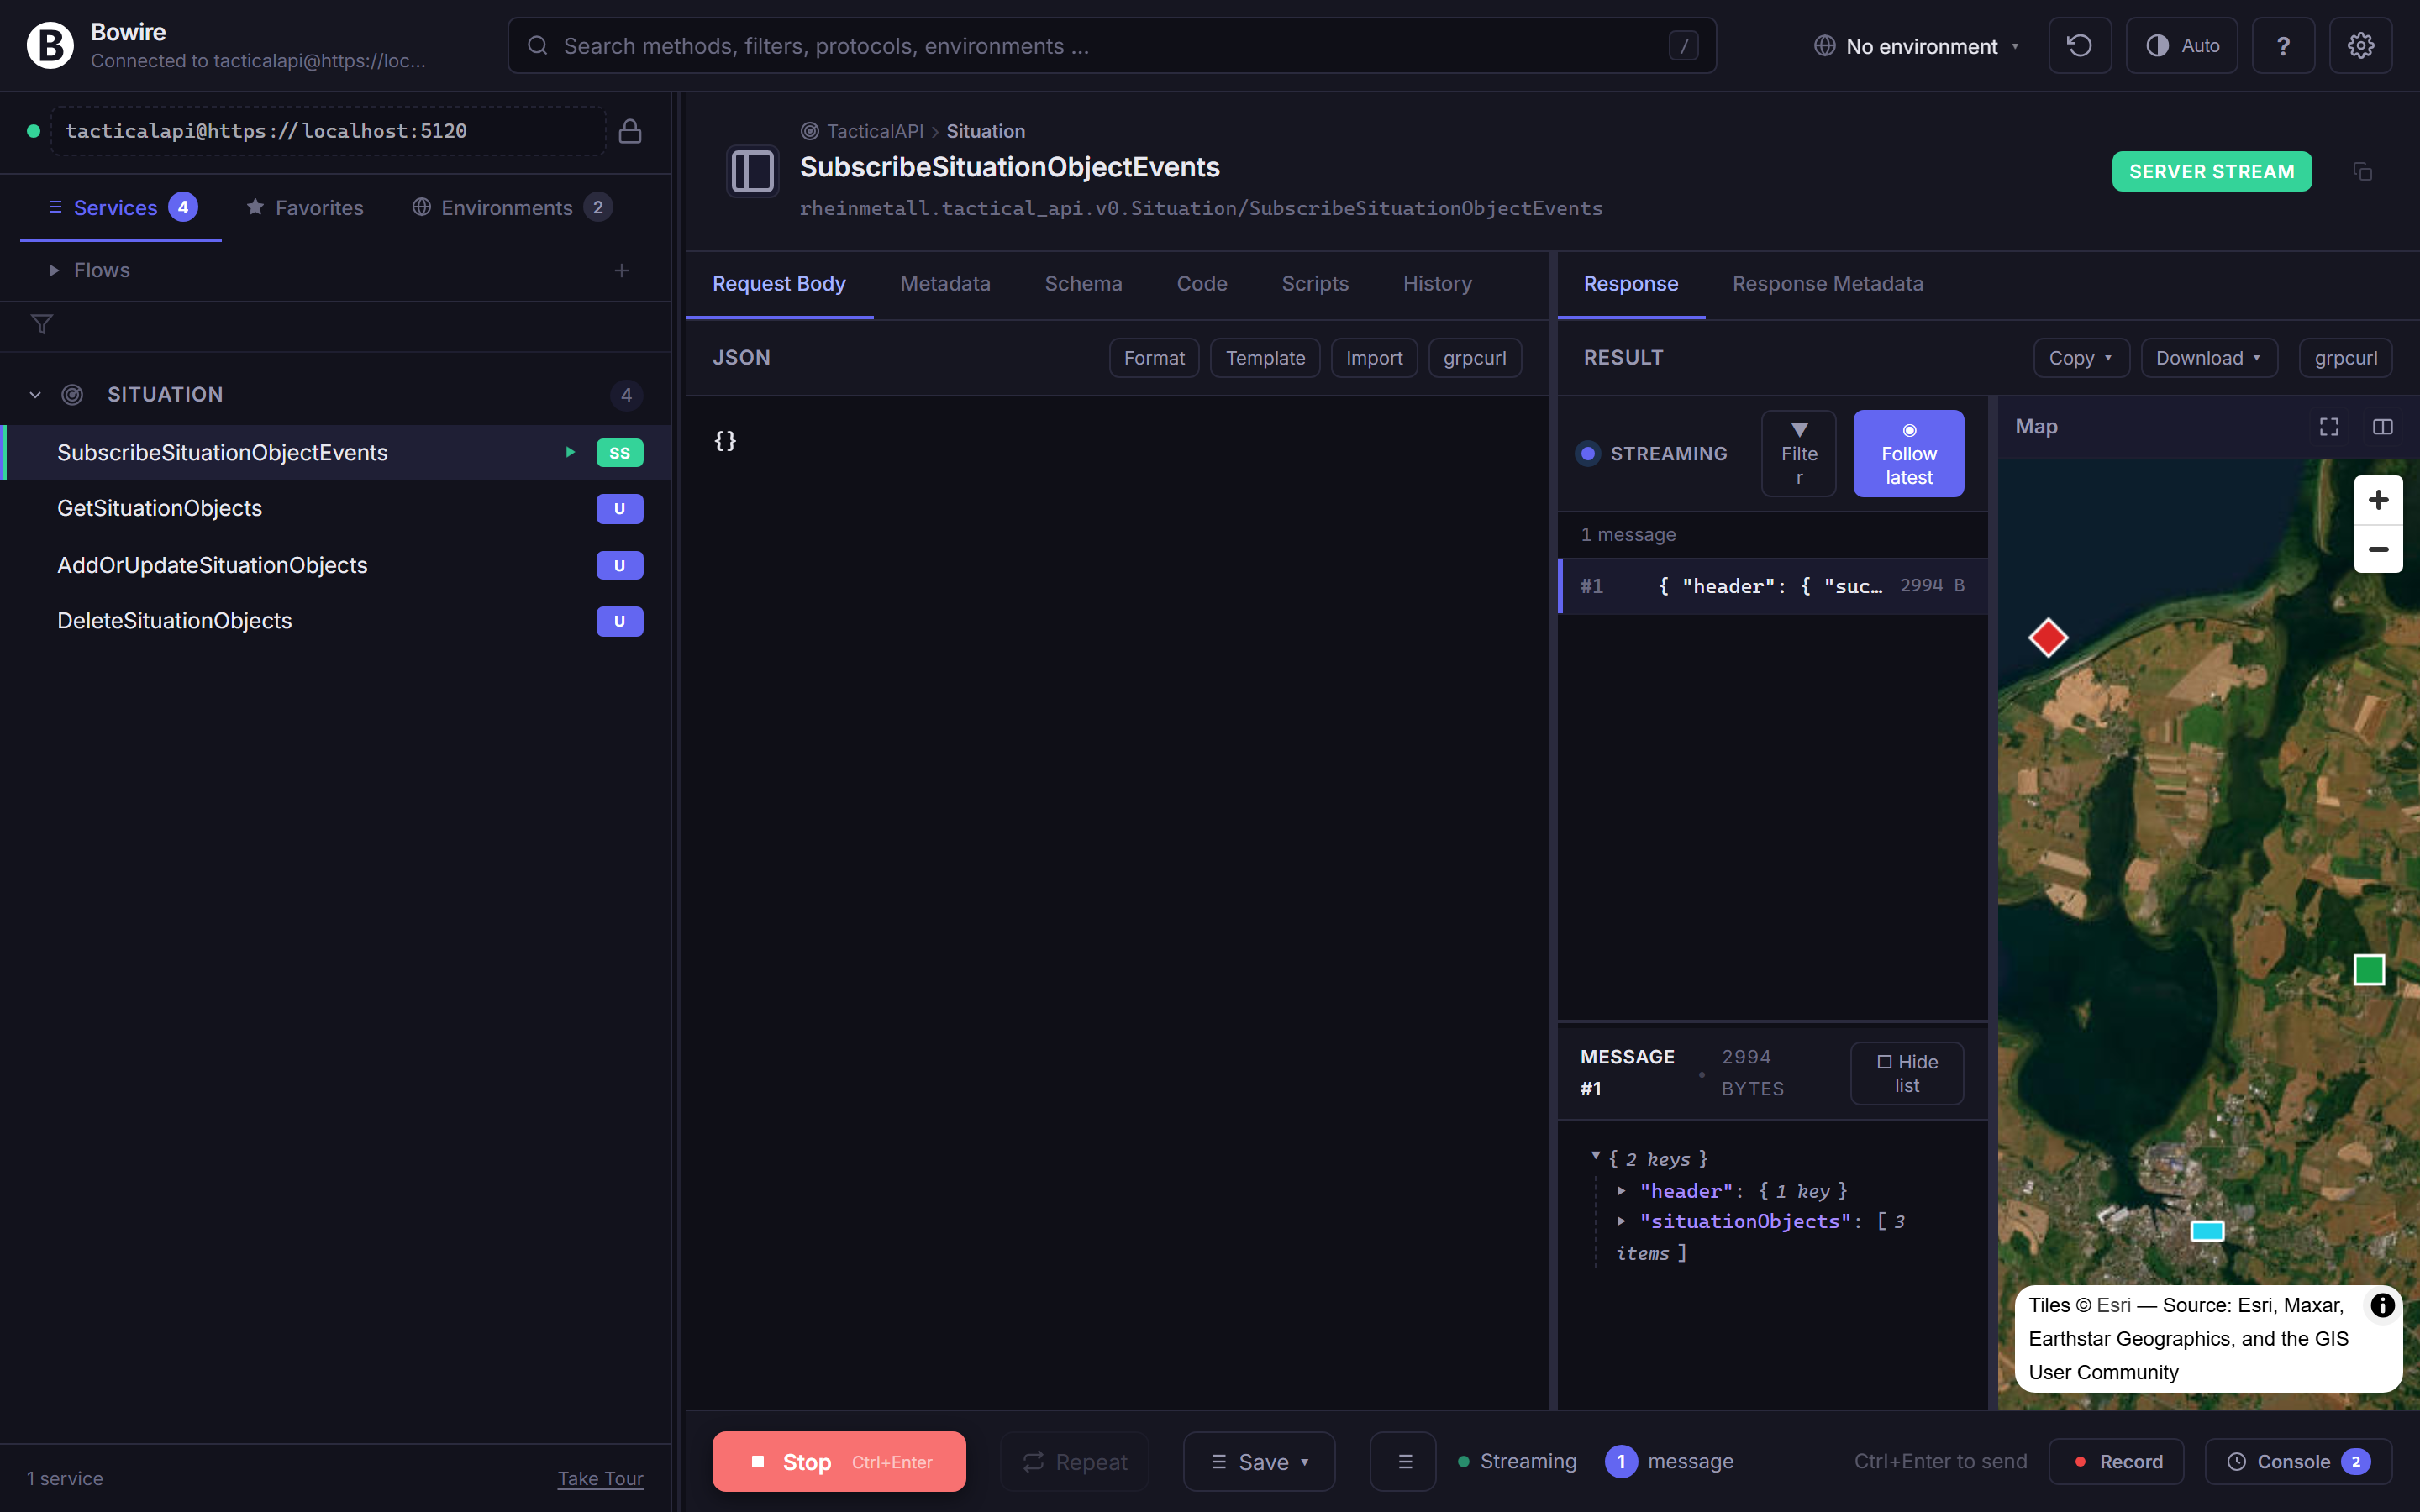Zoom out on the map
The height and width of the screenshot is (1512, 2420).
click(x=2378, y=549)
